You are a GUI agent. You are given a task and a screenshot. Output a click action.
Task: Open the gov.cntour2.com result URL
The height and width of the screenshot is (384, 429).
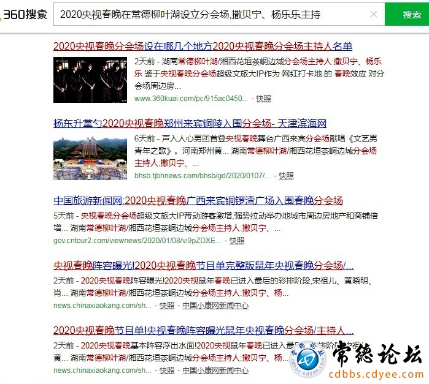137,241
